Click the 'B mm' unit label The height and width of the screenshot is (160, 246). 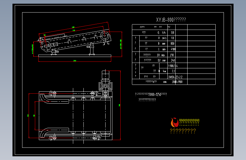click(x=162, y=44)
